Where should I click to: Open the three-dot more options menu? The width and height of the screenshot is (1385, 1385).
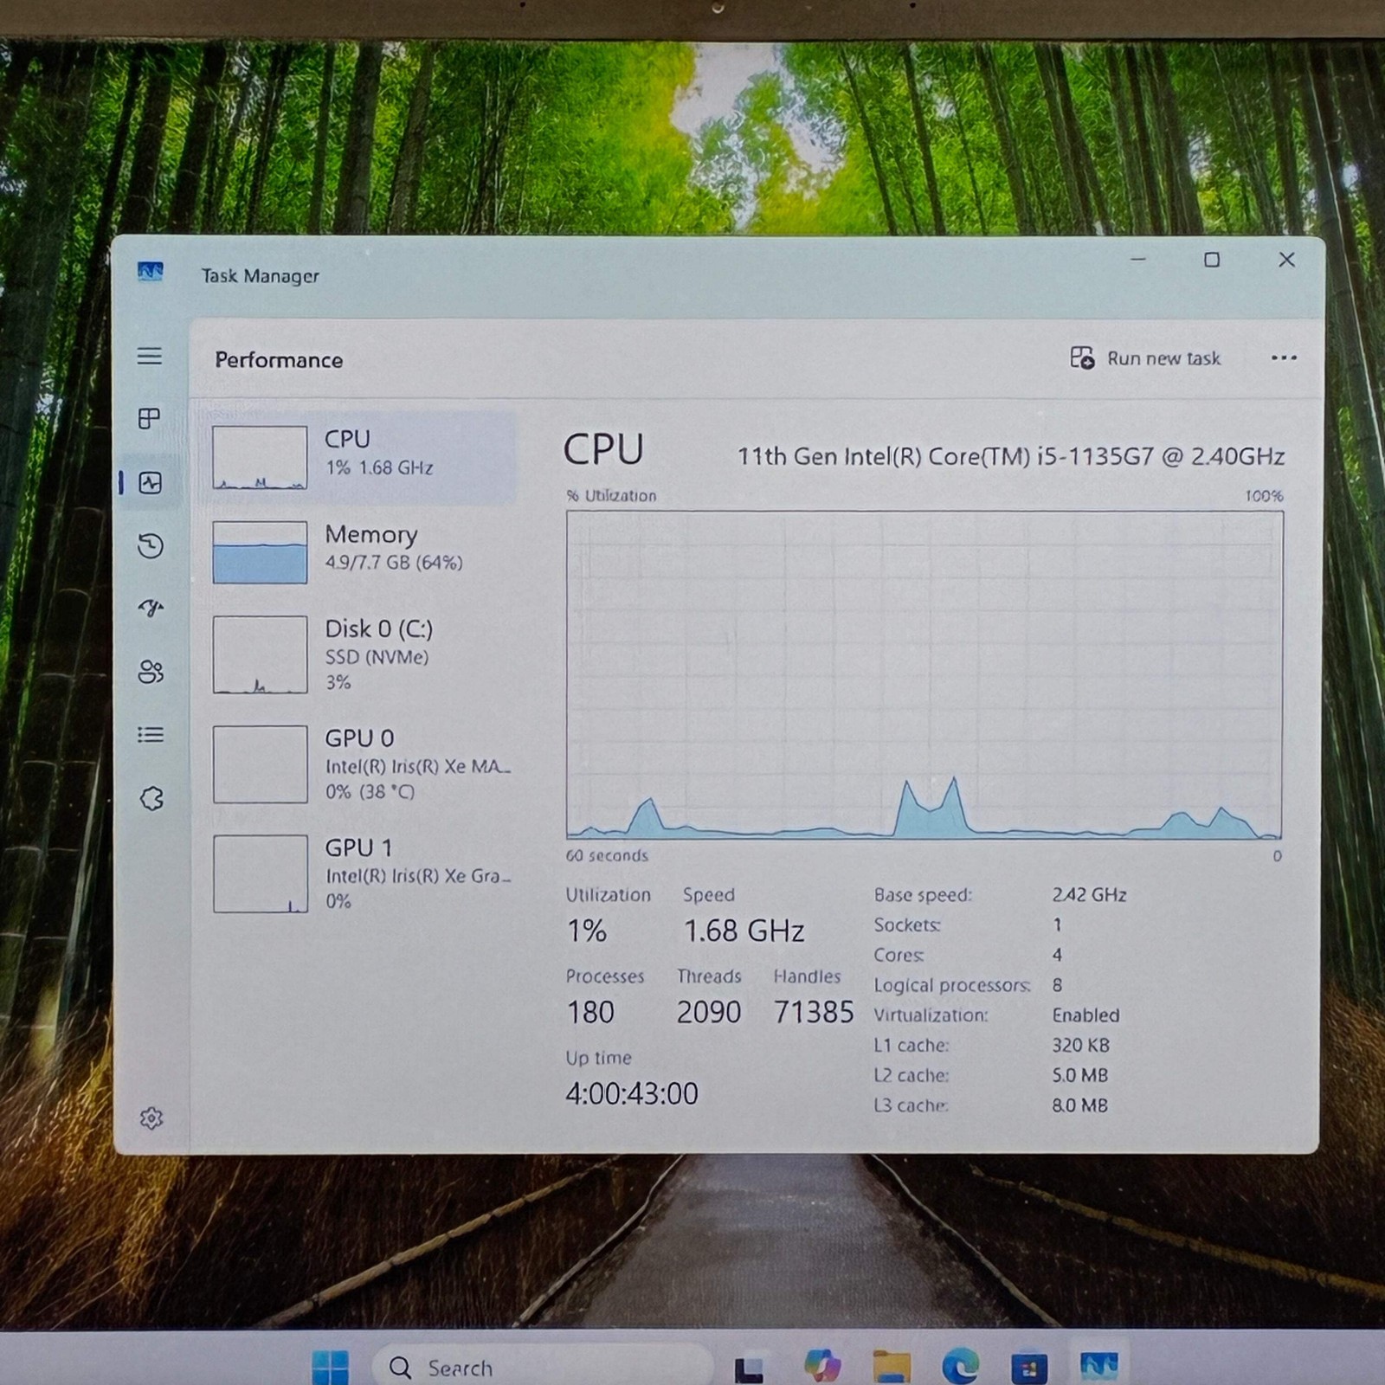[x=1284, y=358]
